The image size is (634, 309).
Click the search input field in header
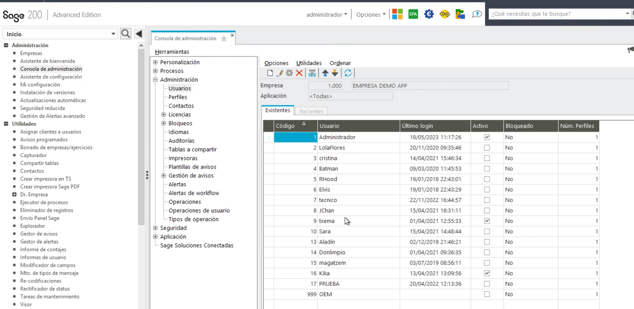click(x=557, y=14)
